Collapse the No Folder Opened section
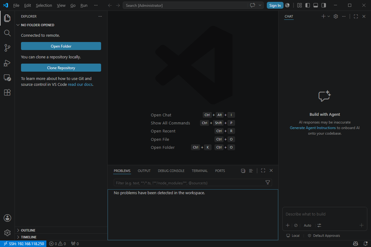This screenshot has height=247, width=371. pos(61,25)
